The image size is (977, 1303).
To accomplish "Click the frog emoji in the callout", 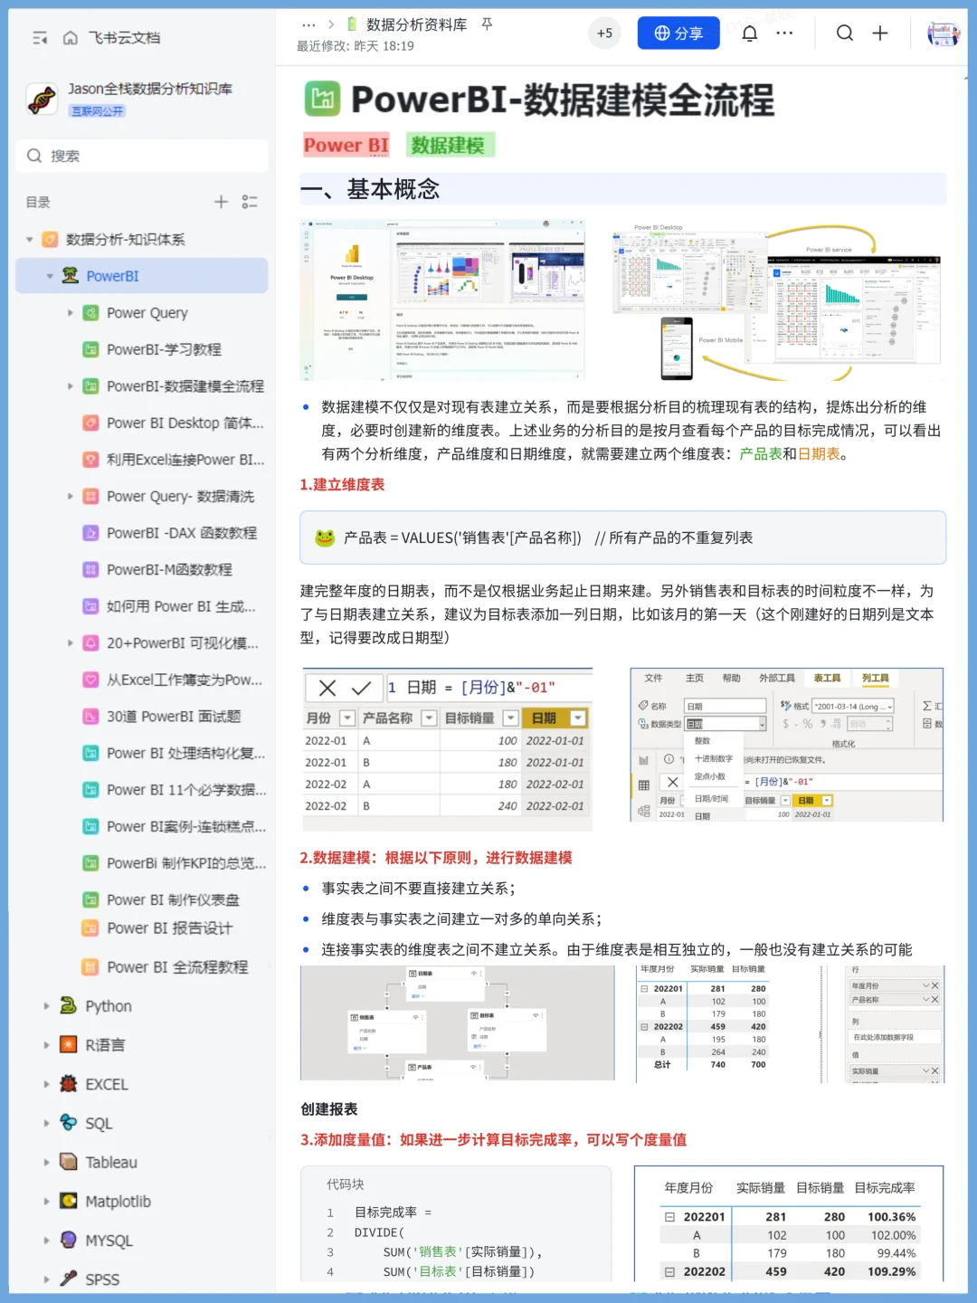I will [x=325, y=538].
